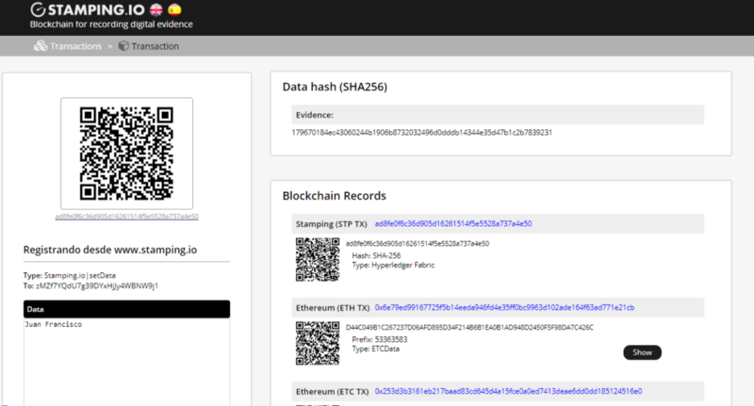The height and width of the screenshot is (406, 754).
Task: Click the Data hash (SHA256) heading
Action: tap(335, 87)
